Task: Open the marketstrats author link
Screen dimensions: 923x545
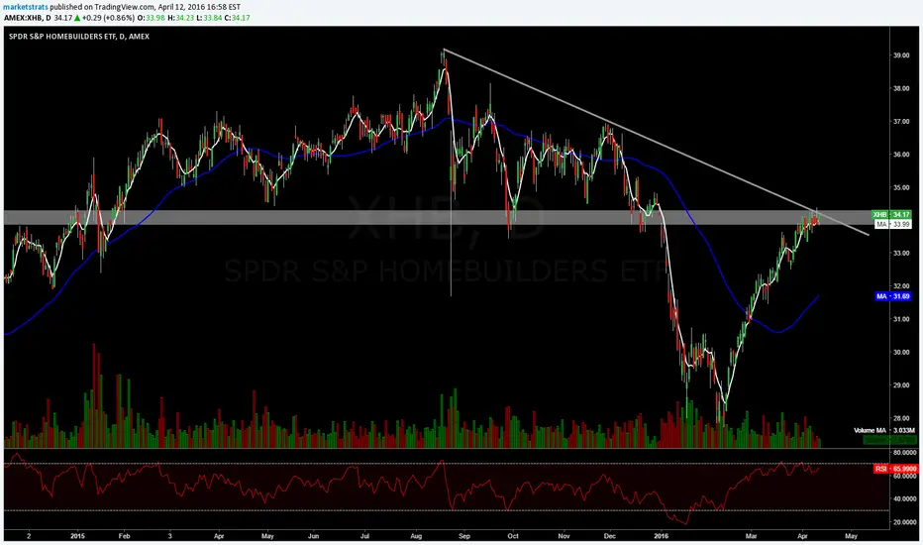Action: point(26,7)
